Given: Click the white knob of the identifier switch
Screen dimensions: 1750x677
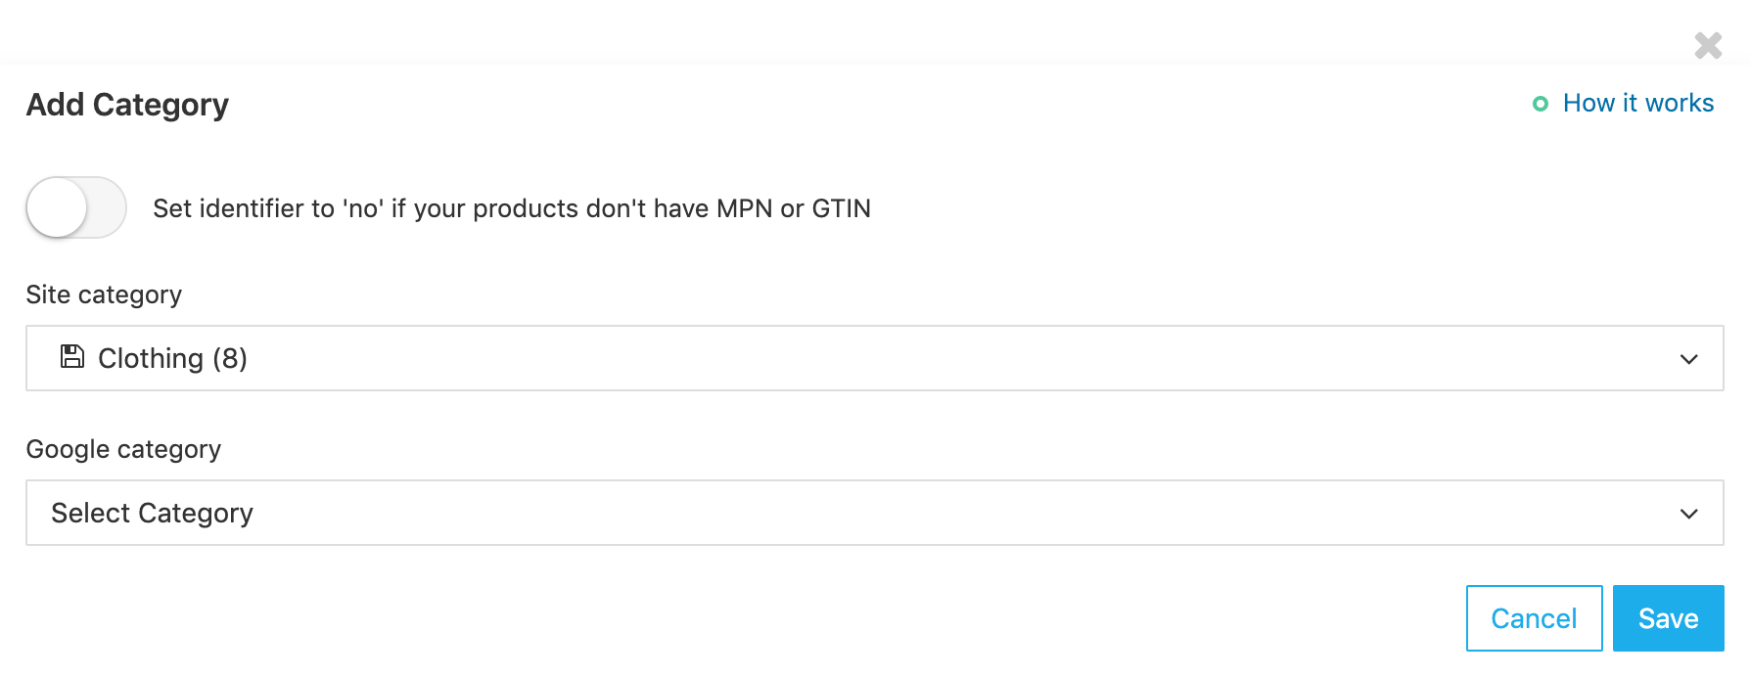Looking at the screenshot, I should click(x=57, y=207).
